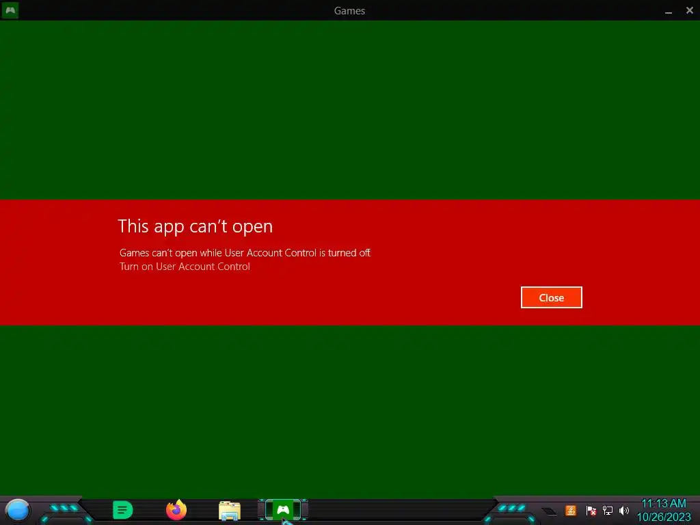Launch the green chat app on taskbar
Image resolution: width=700 pixels, height=525 pixels.
pyautogui.click(x=123, y=510)
